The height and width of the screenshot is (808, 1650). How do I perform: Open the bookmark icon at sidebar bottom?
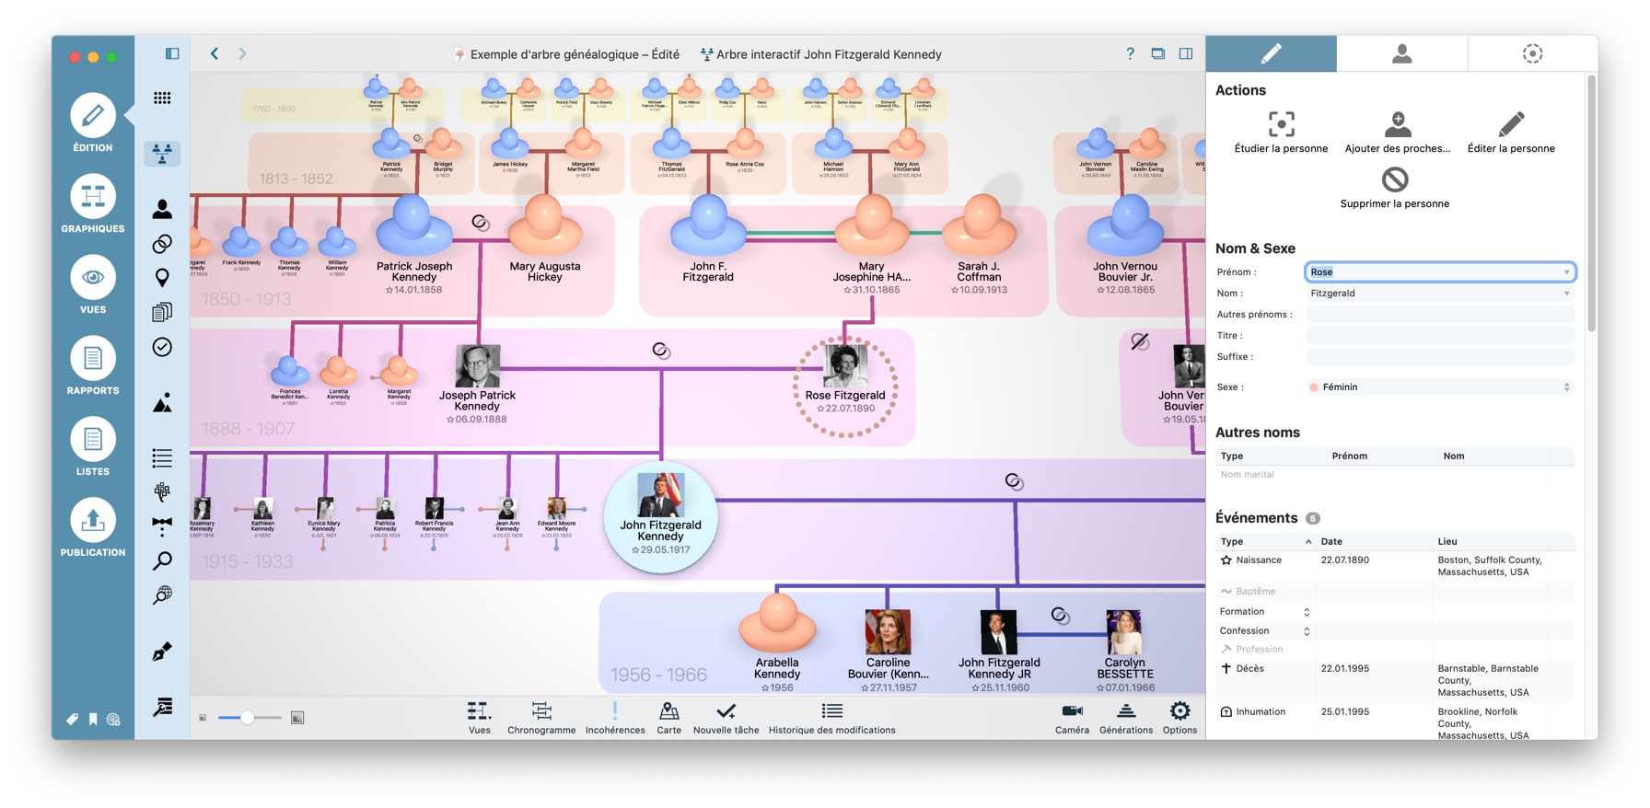93,720
